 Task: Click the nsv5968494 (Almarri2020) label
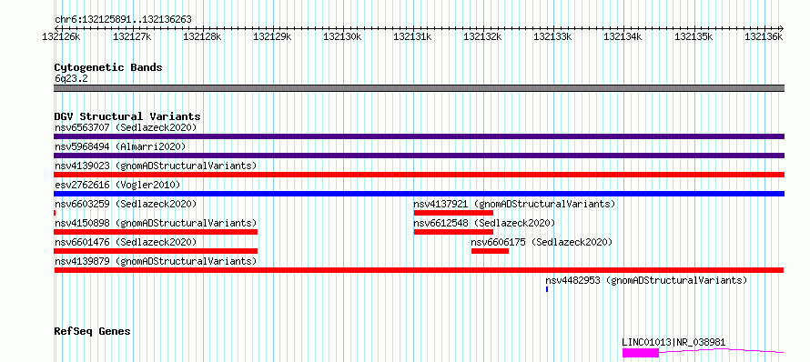[x=120, y=146]
